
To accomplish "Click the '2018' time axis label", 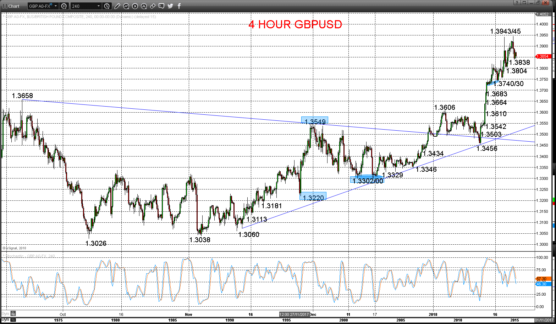I will [433, 314].
